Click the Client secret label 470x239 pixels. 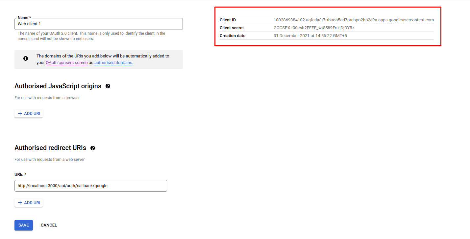pos(232,28)
